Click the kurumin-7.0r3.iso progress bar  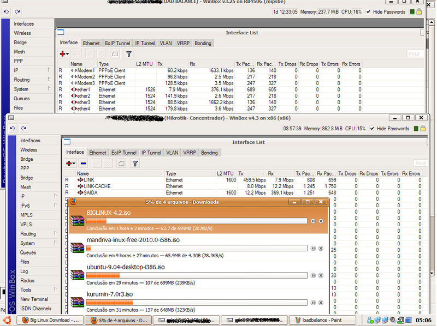pos(197,303)
